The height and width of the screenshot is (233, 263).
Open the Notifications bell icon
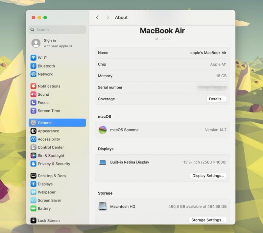click(34, 86)
